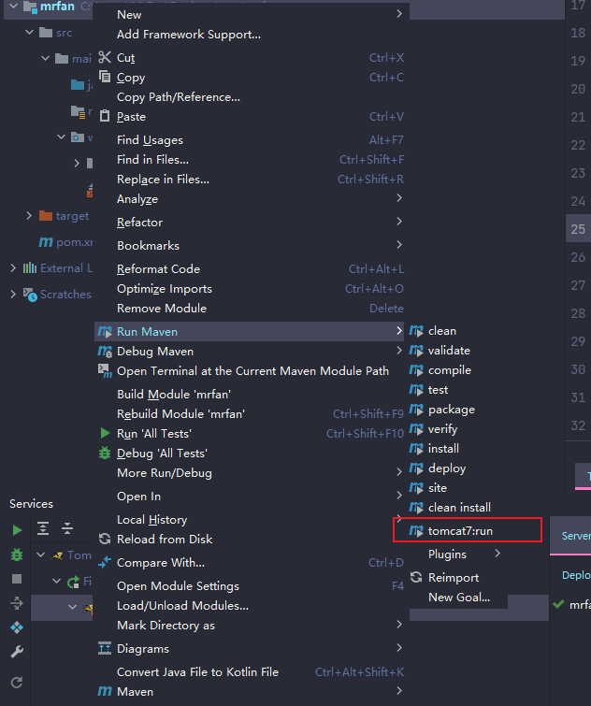
Task: Expand the target folder
Action: [29, 216]
